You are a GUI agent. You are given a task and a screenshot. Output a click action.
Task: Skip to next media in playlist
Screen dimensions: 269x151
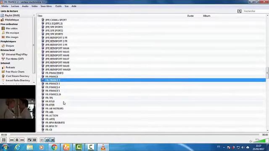tap(22, 140)
